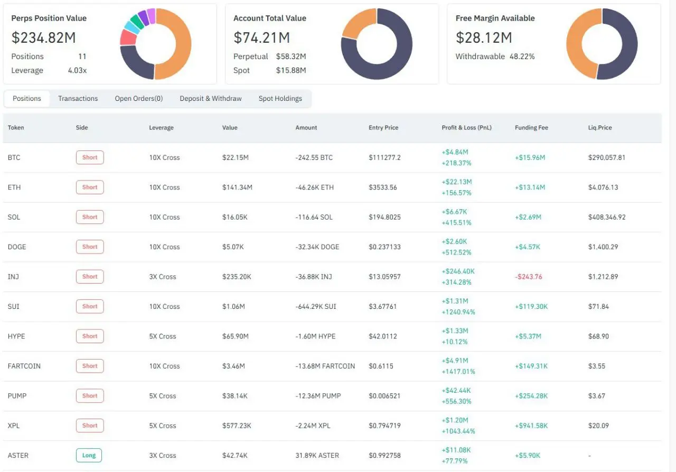The image size is (676, 472).
Task: Click the Leverage column header
Action: point(161,128)
